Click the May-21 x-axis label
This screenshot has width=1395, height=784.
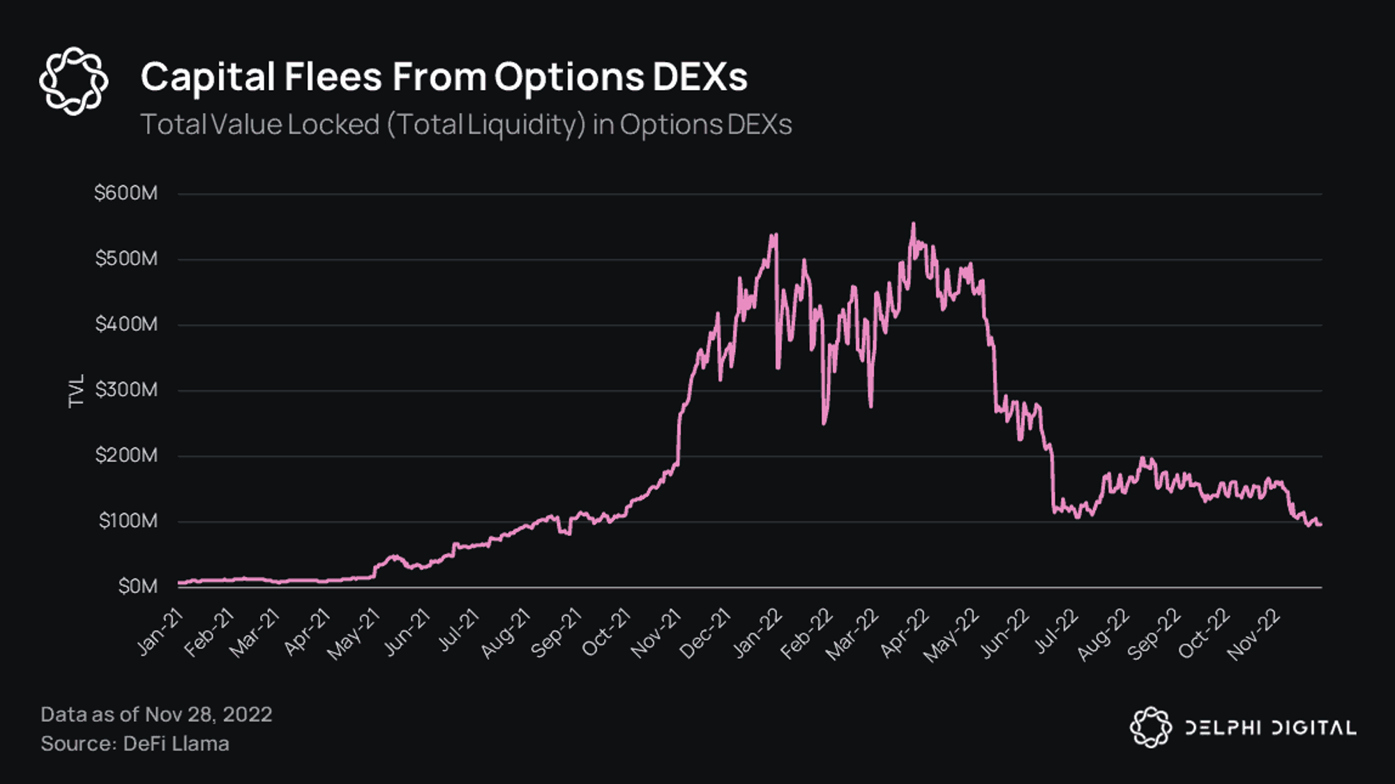click(x=354, y=633)
